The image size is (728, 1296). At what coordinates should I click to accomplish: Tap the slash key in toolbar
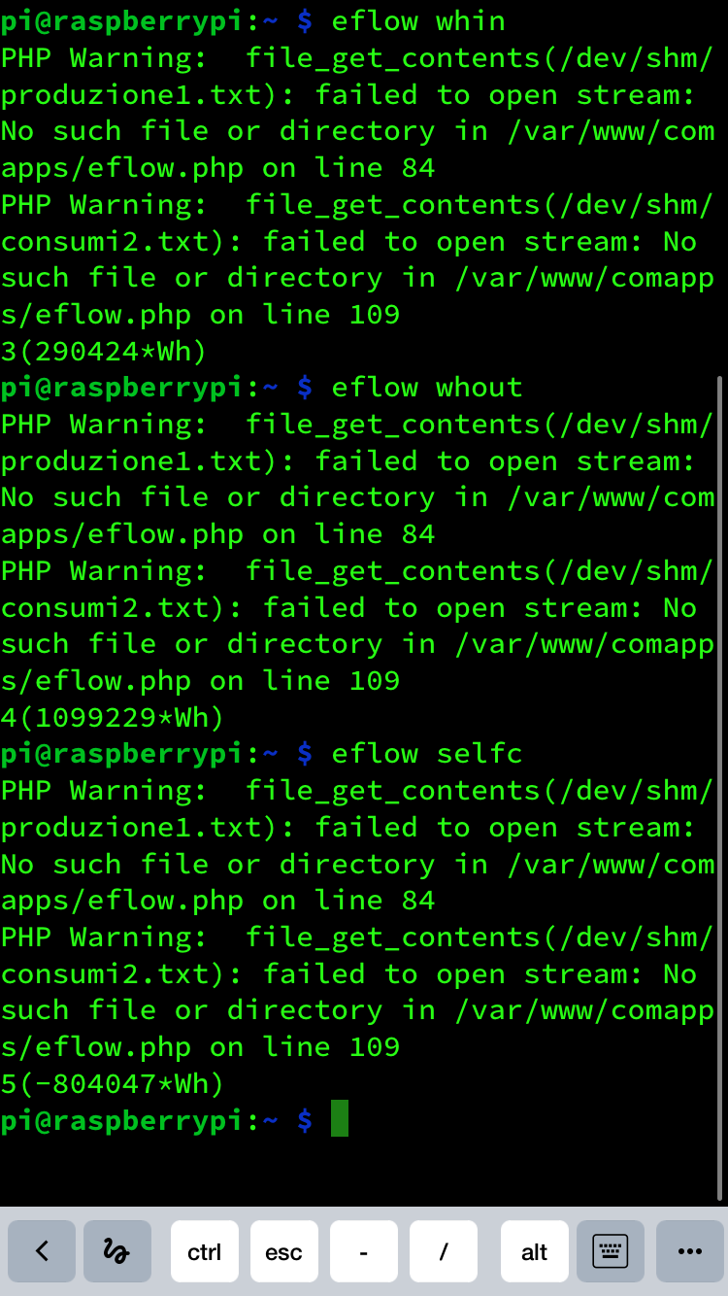[x=444, y=1252]
